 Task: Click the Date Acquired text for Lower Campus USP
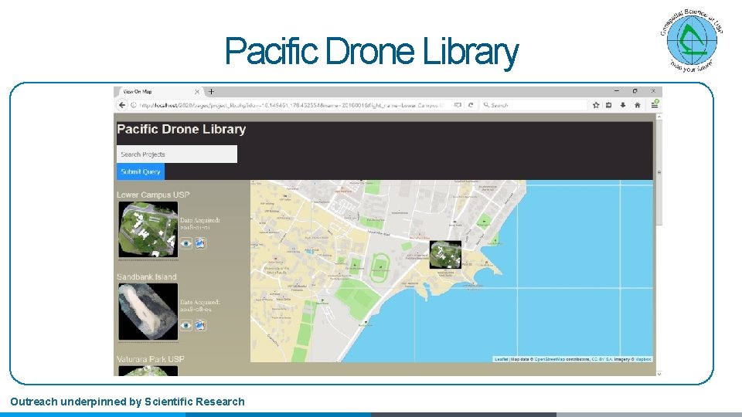[200, 224]
